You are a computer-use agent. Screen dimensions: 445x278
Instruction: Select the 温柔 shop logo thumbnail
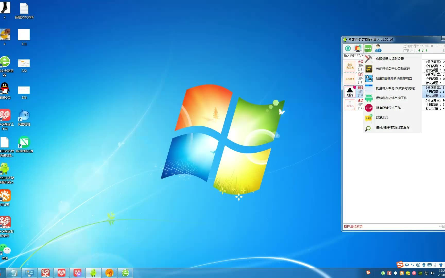350,105
